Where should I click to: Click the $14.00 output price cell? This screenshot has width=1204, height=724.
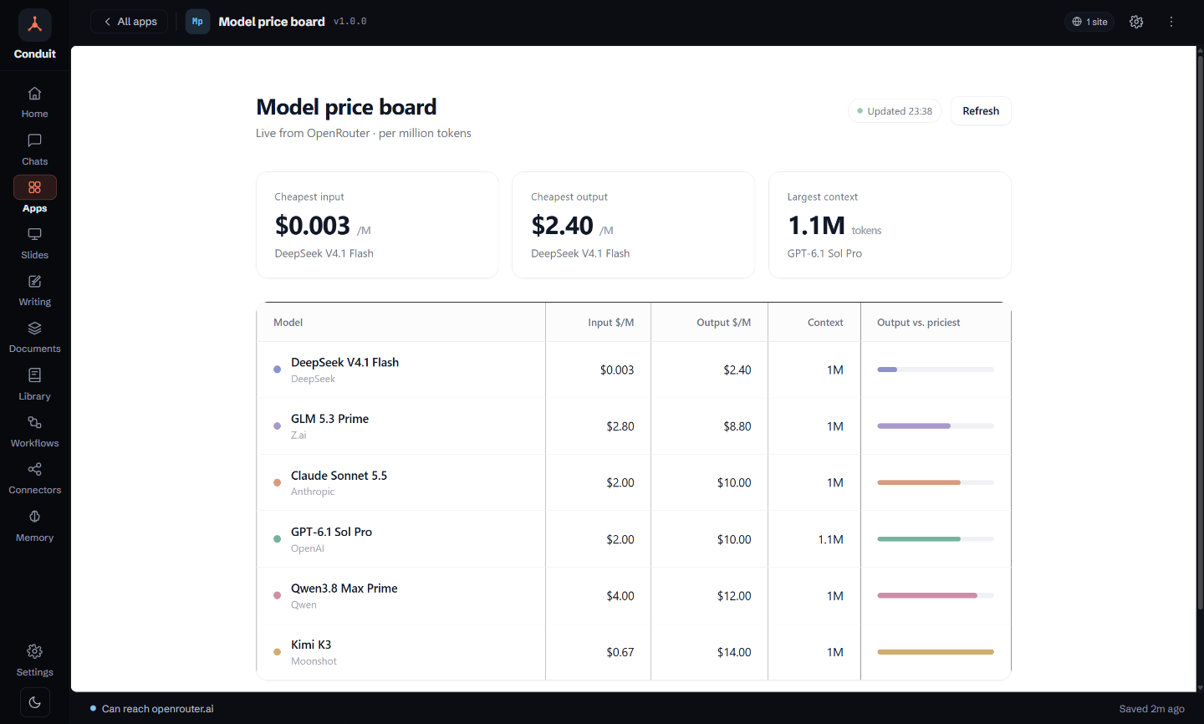pos(734,652)
